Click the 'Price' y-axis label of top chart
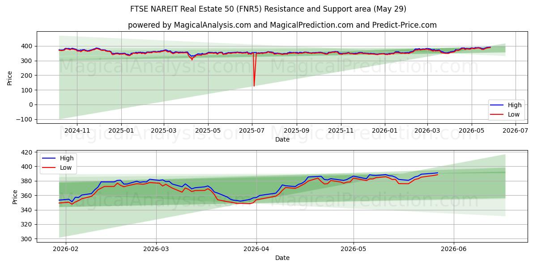This screenshot has height=268, width=537. click(10, 78)
